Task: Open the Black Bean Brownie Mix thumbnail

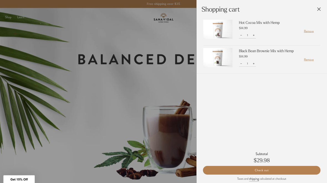Action: click(x=218, y=57)
